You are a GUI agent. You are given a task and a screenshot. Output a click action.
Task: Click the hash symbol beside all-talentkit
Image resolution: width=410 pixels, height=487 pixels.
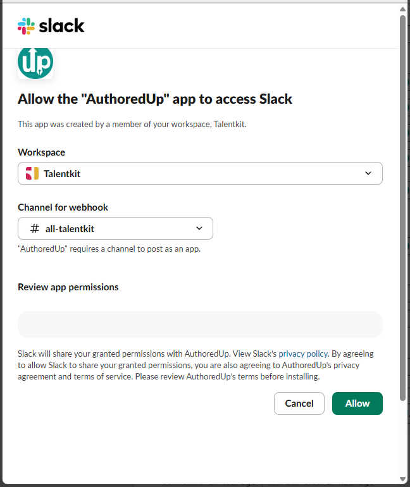pos(34,228)
